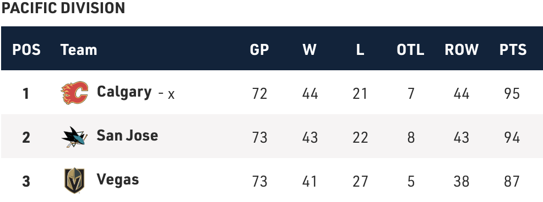
Task: Click the San Jose Sharks logo
Action: [74, 137]
